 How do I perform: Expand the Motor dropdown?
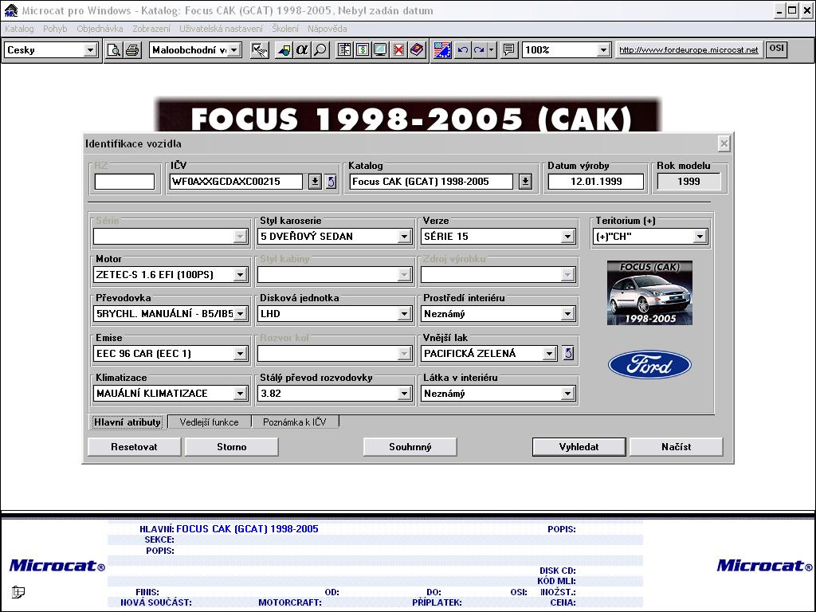point(240,275)
